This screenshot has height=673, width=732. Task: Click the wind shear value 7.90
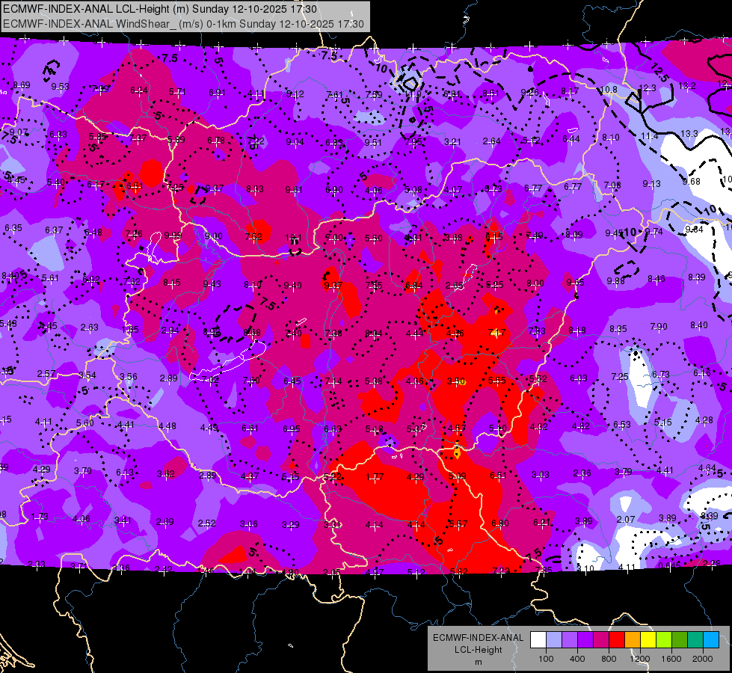pyautogui.click(x=659, y=327)
